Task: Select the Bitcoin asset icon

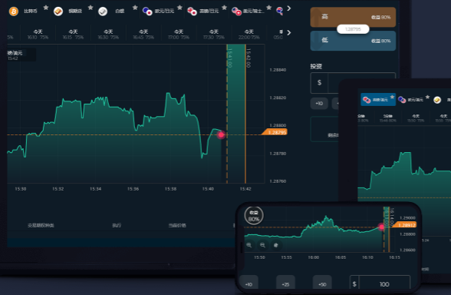Action: click(x=14, y=12)
